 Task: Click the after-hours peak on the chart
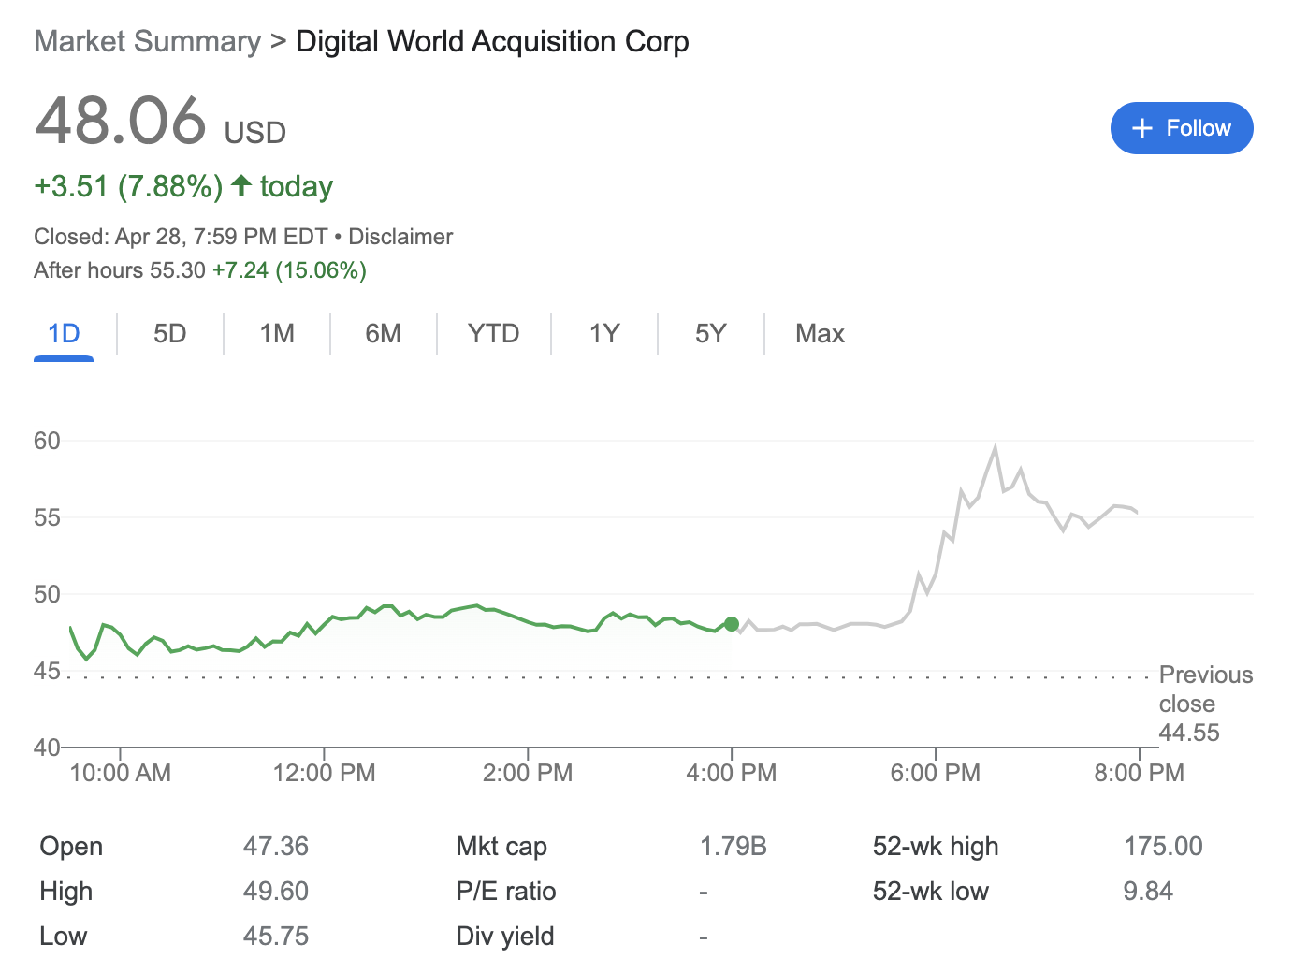995,447
